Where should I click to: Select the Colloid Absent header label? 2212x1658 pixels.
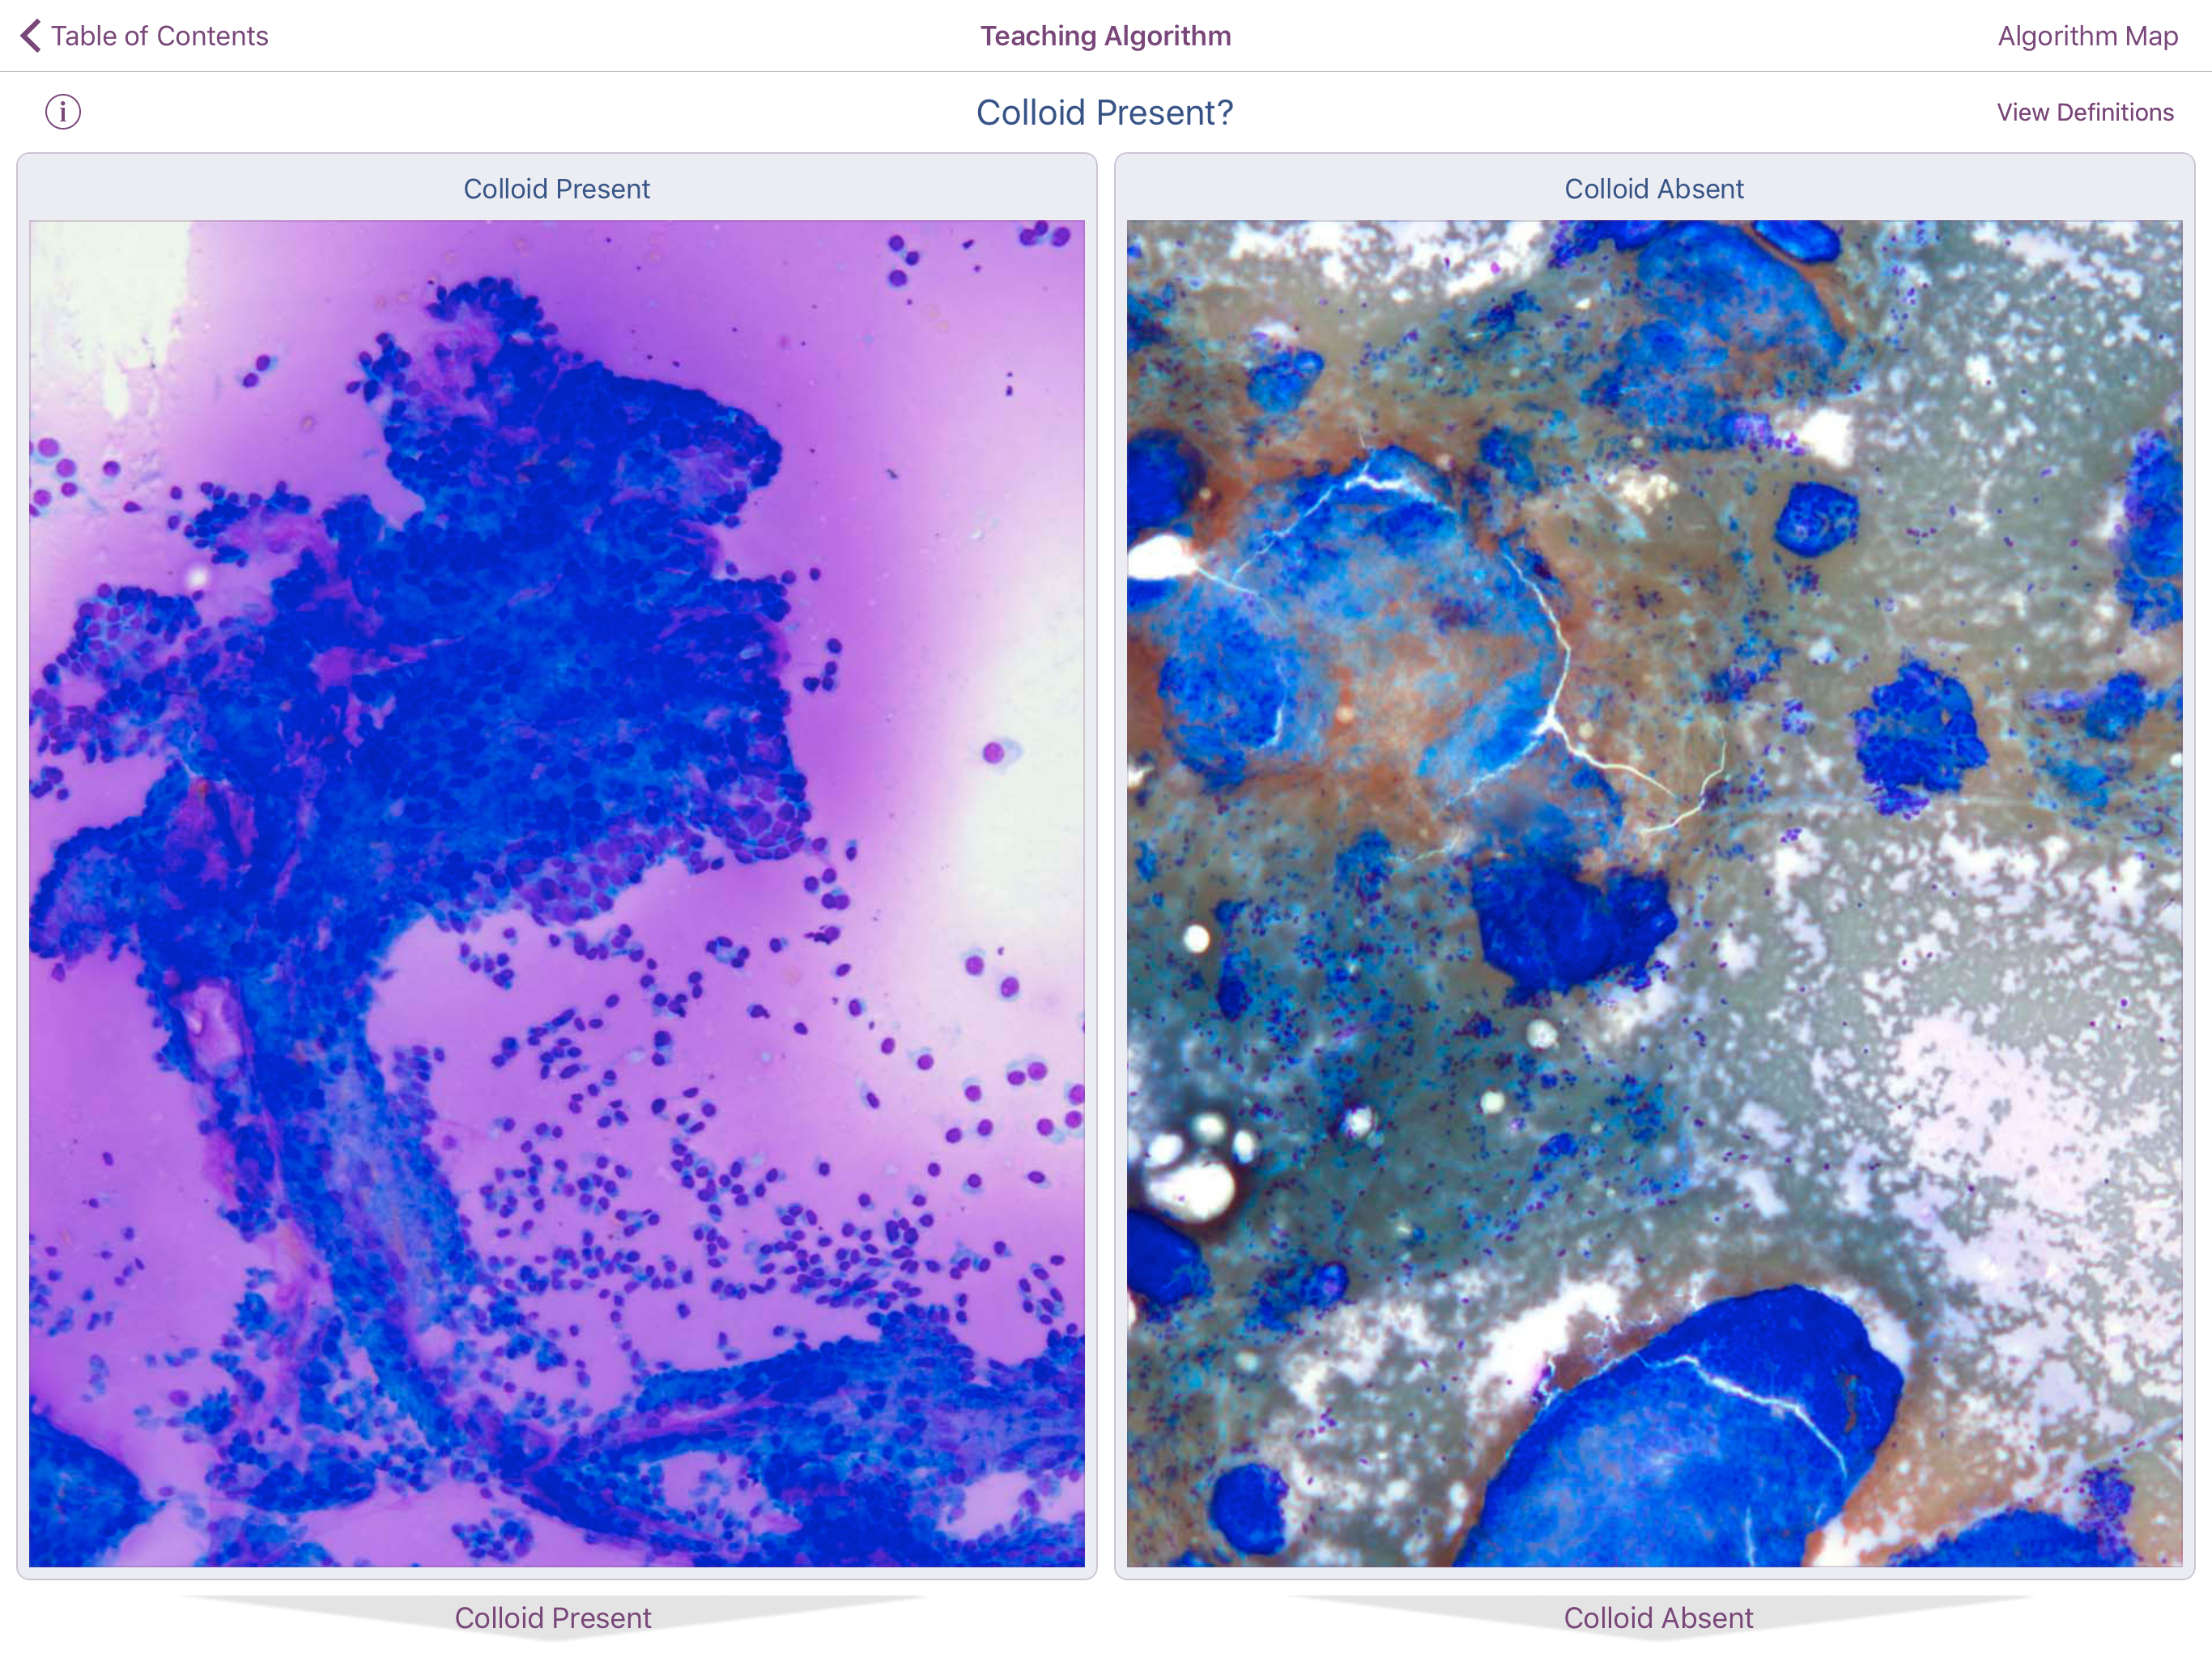tap(1653, 189)
